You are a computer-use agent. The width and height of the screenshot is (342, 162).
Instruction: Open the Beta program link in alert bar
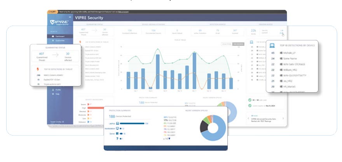click(x=123, y=12)
